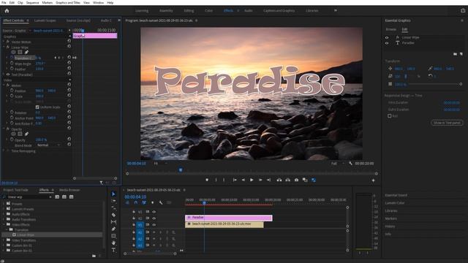This screenshot has width=468, height=263.
Task: Create ellipse mask under Linear Wipe
Action: (x=13, y=52)
